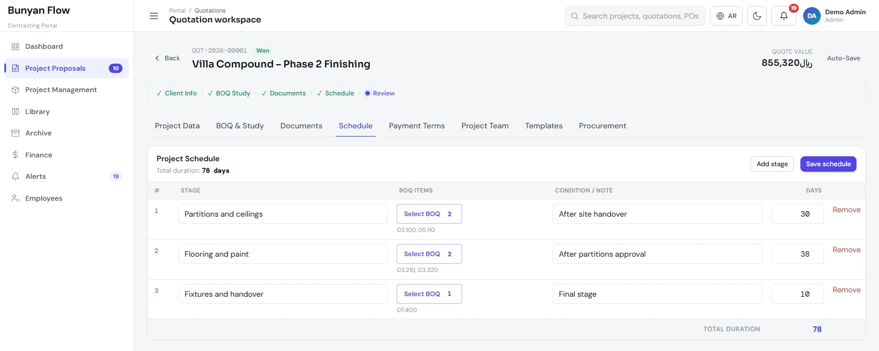The image size is (879, 351).
Task: Click the Alerts bell icon in sidebar
Action: click(15, 177)
